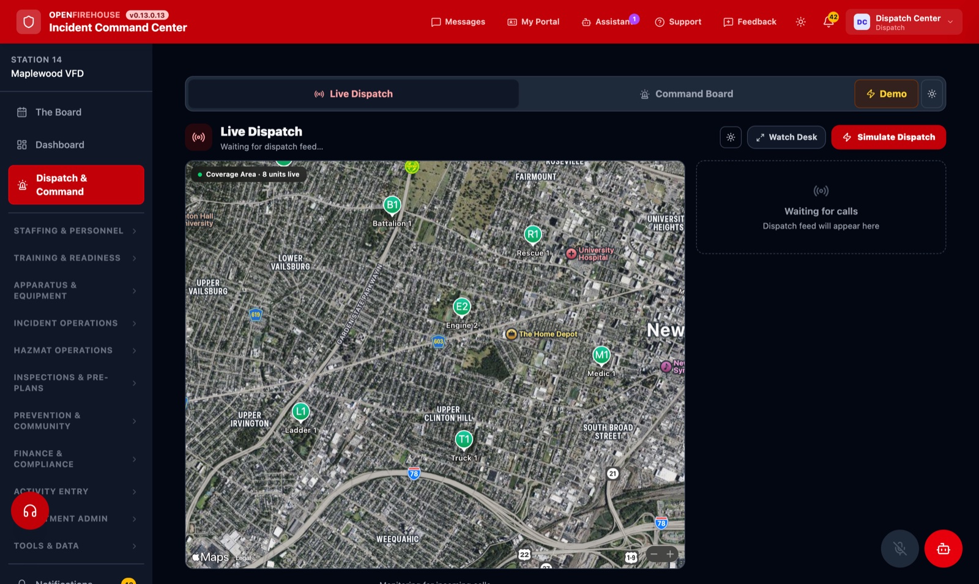Screen dimensions: 979x584
Task: Click the OpenFirehouse shield logo
Action: tap(29, 22)
